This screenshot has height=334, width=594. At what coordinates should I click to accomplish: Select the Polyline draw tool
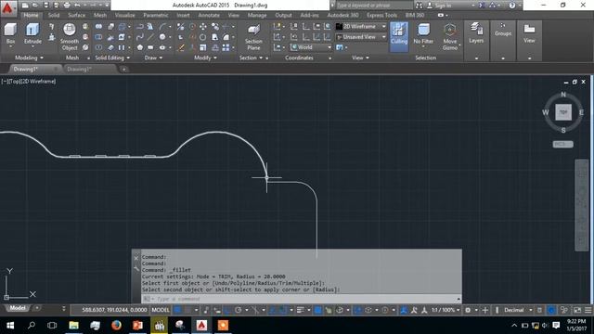tap(140, 27)
